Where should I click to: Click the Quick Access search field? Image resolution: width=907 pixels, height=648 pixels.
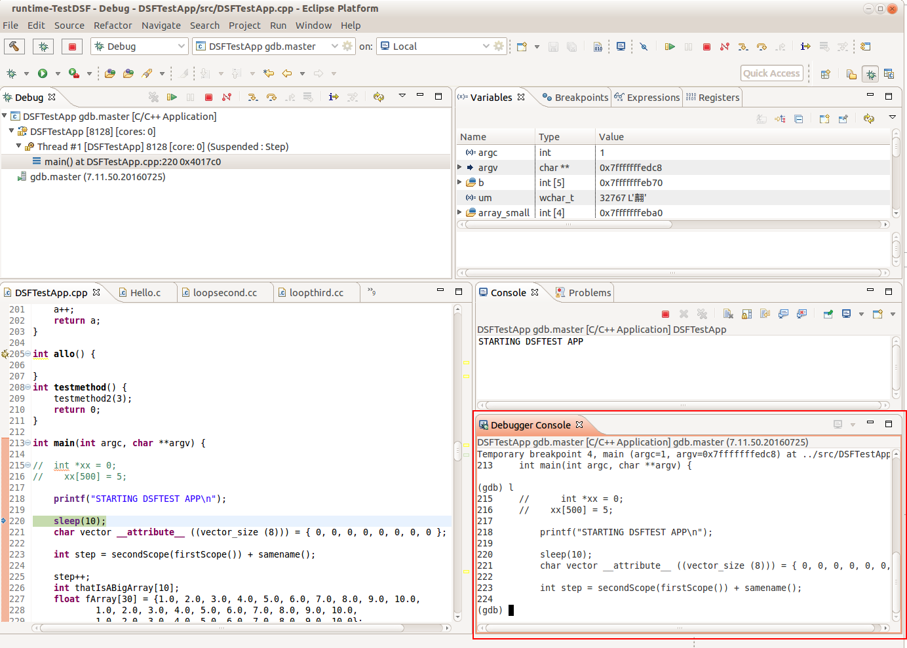[x=771, y=73]
